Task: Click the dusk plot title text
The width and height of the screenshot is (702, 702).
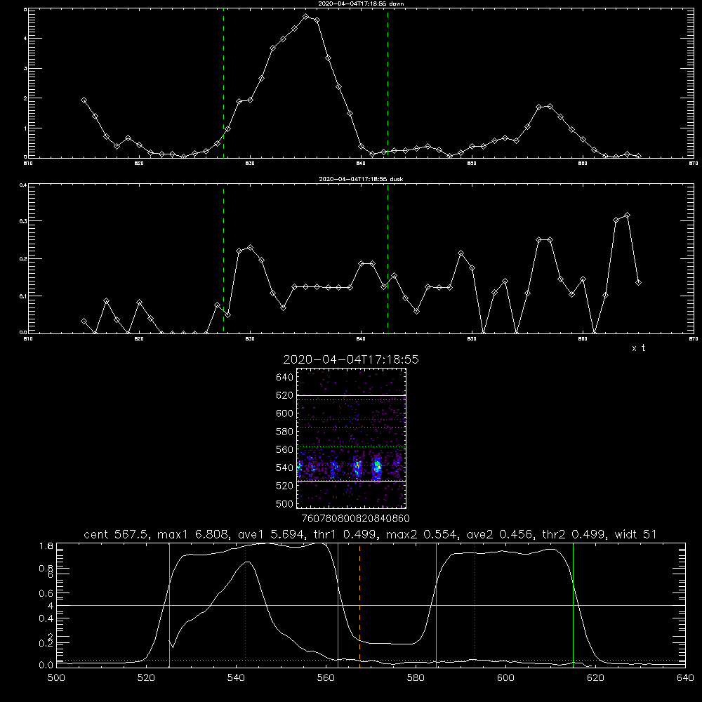Action: [361, 179]
